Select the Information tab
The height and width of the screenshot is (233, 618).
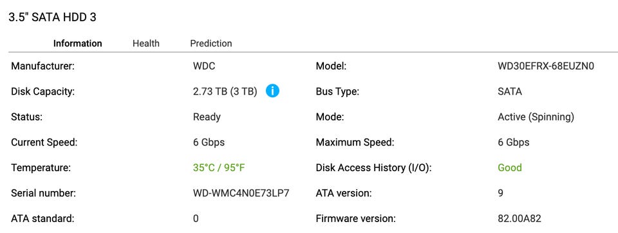pos(78,43)
